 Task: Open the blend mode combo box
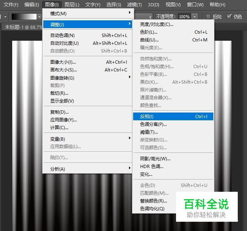click(143, 17)
